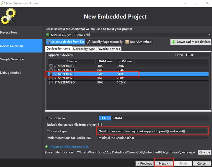This screenshot has width=212, height=167.
Task: Sort by the ROM size column header
Action: tap(125, 61)
